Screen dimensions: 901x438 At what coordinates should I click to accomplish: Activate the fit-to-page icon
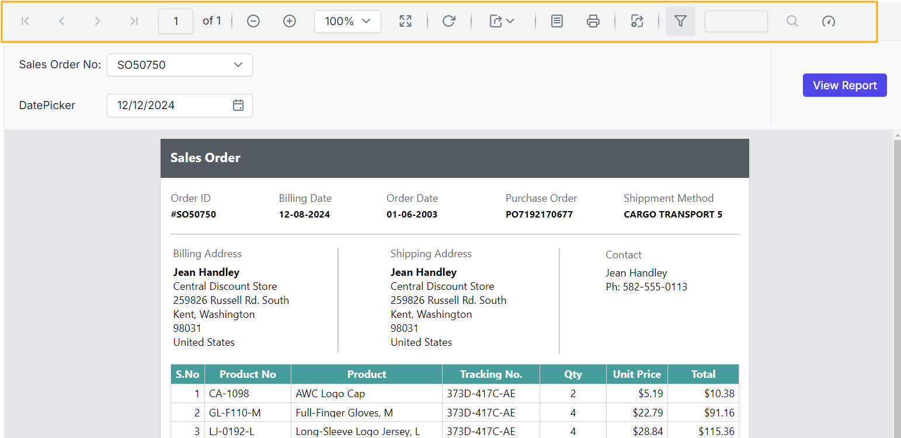click(x=405, y=21)
